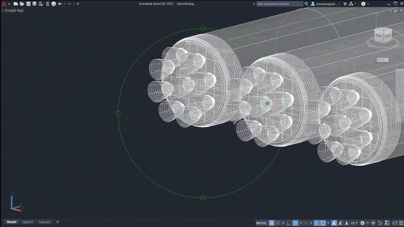Viewport: 404px width, 227px height.
Task: Open the 1:1 annotation scale dropdown
Action: click(x=353, y=223)
